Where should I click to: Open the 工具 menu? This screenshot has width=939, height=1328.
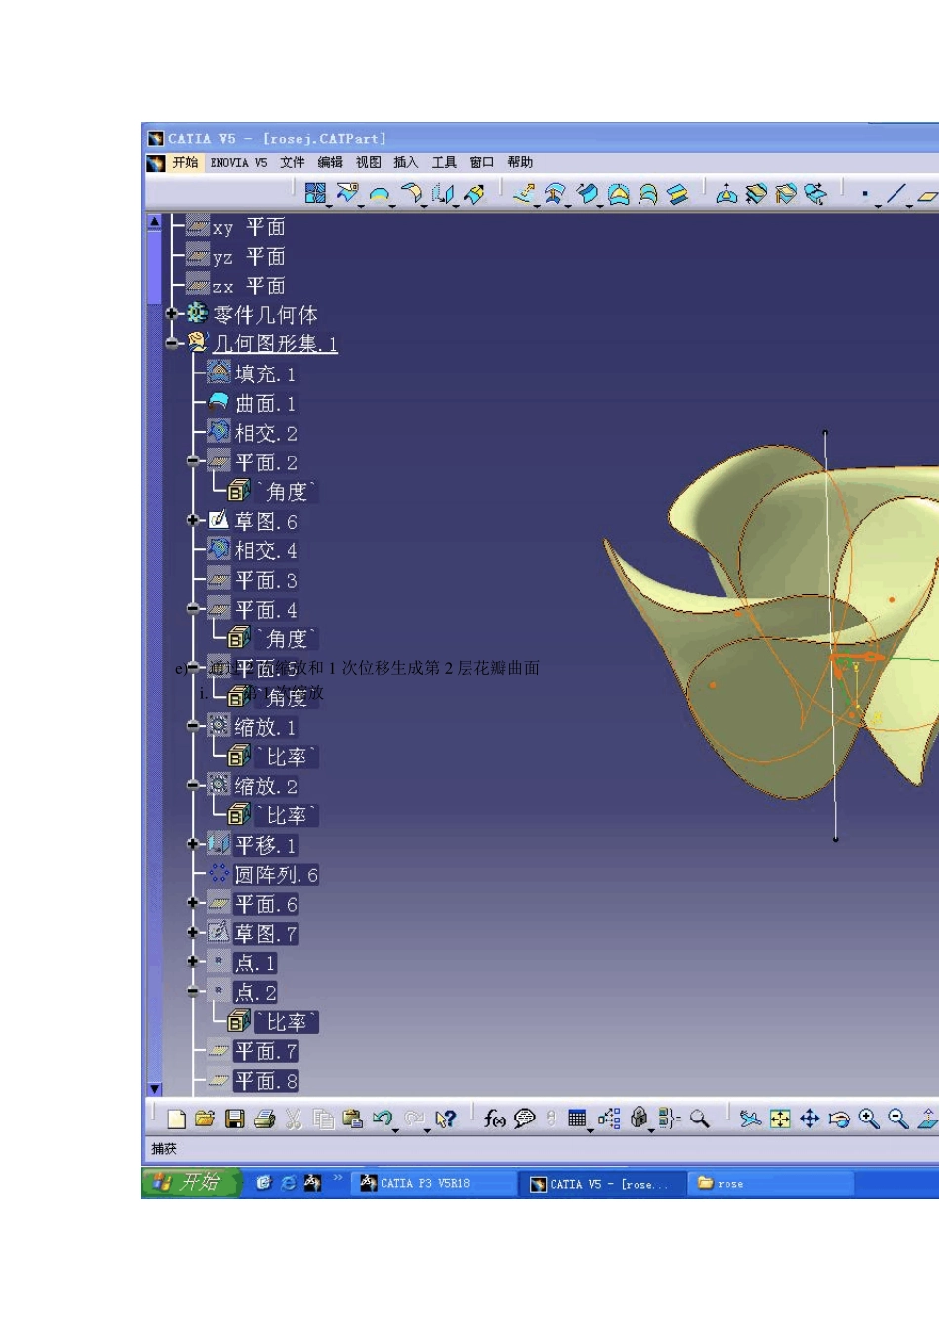coord(444,163)
